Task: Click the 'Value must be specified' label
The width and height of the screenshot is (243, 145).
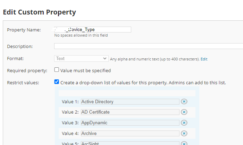Action: tap(85, 70)
